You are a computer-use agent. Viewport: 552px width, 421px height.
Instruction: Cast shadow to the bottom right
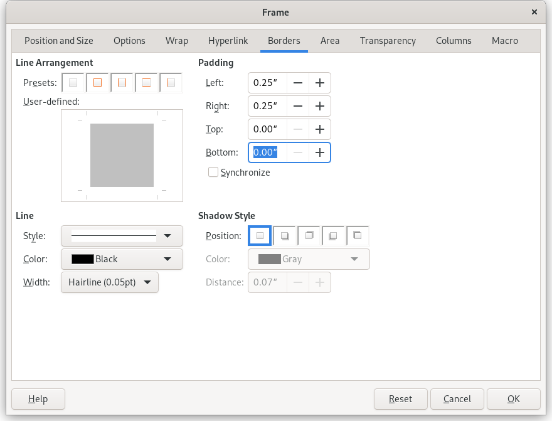[284, 236]
